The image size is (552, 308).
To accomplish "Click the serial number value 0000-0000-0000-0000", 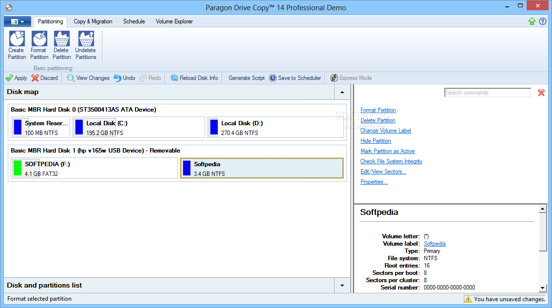I will [449, 288].
